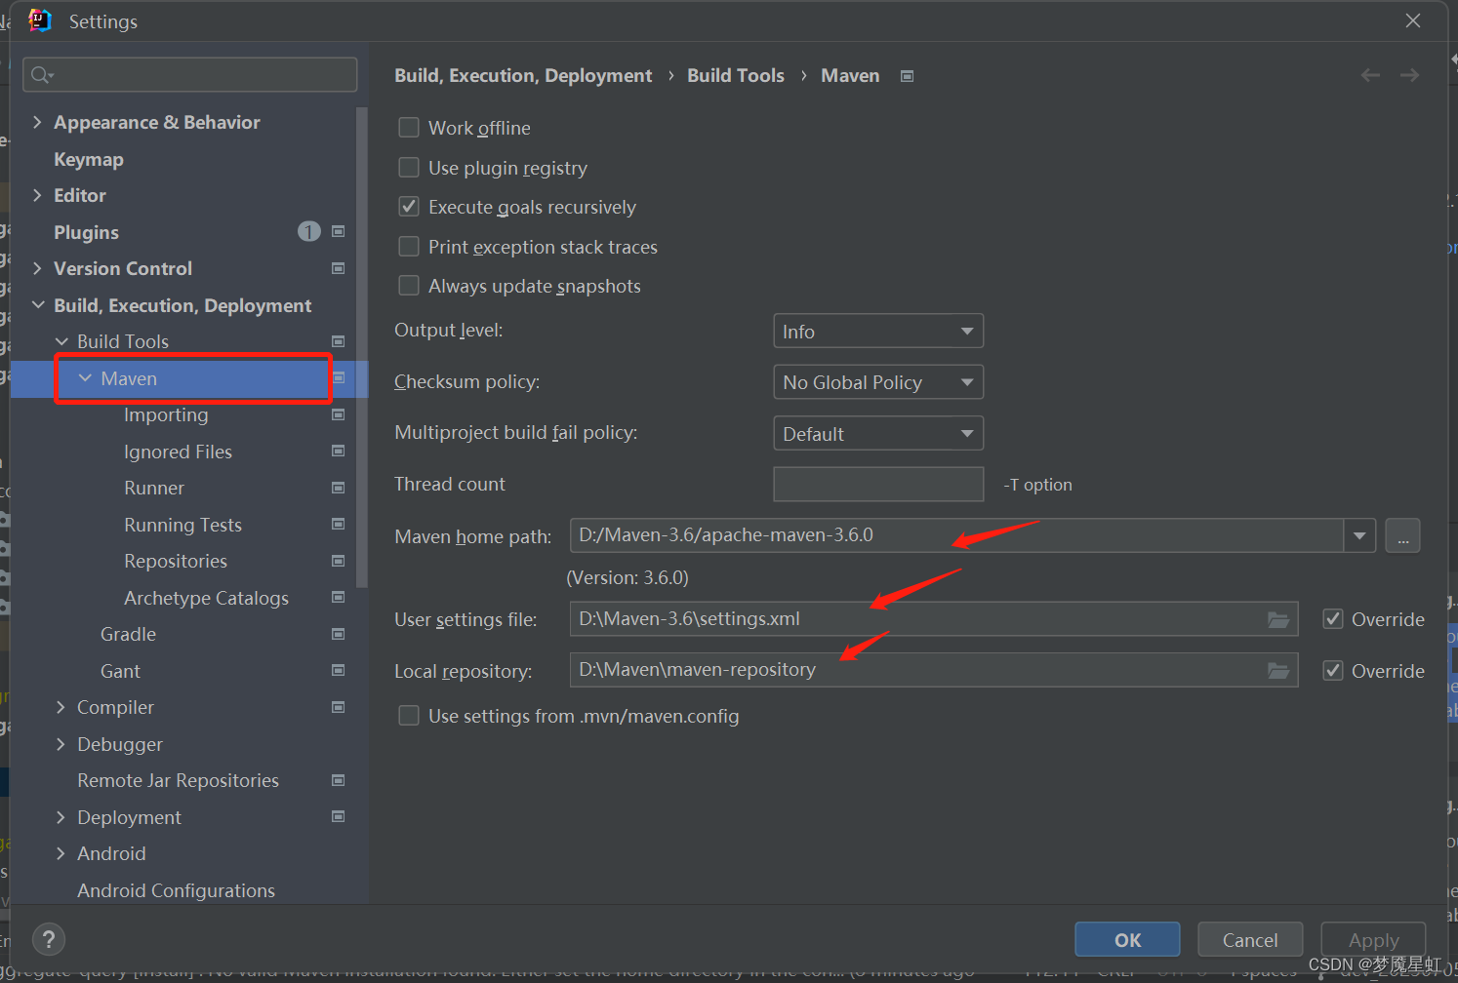Click the project-level icon beside Compiler
Image resolution: width=1458 pixels, height=983 pixels.
[x=339, y=707]
